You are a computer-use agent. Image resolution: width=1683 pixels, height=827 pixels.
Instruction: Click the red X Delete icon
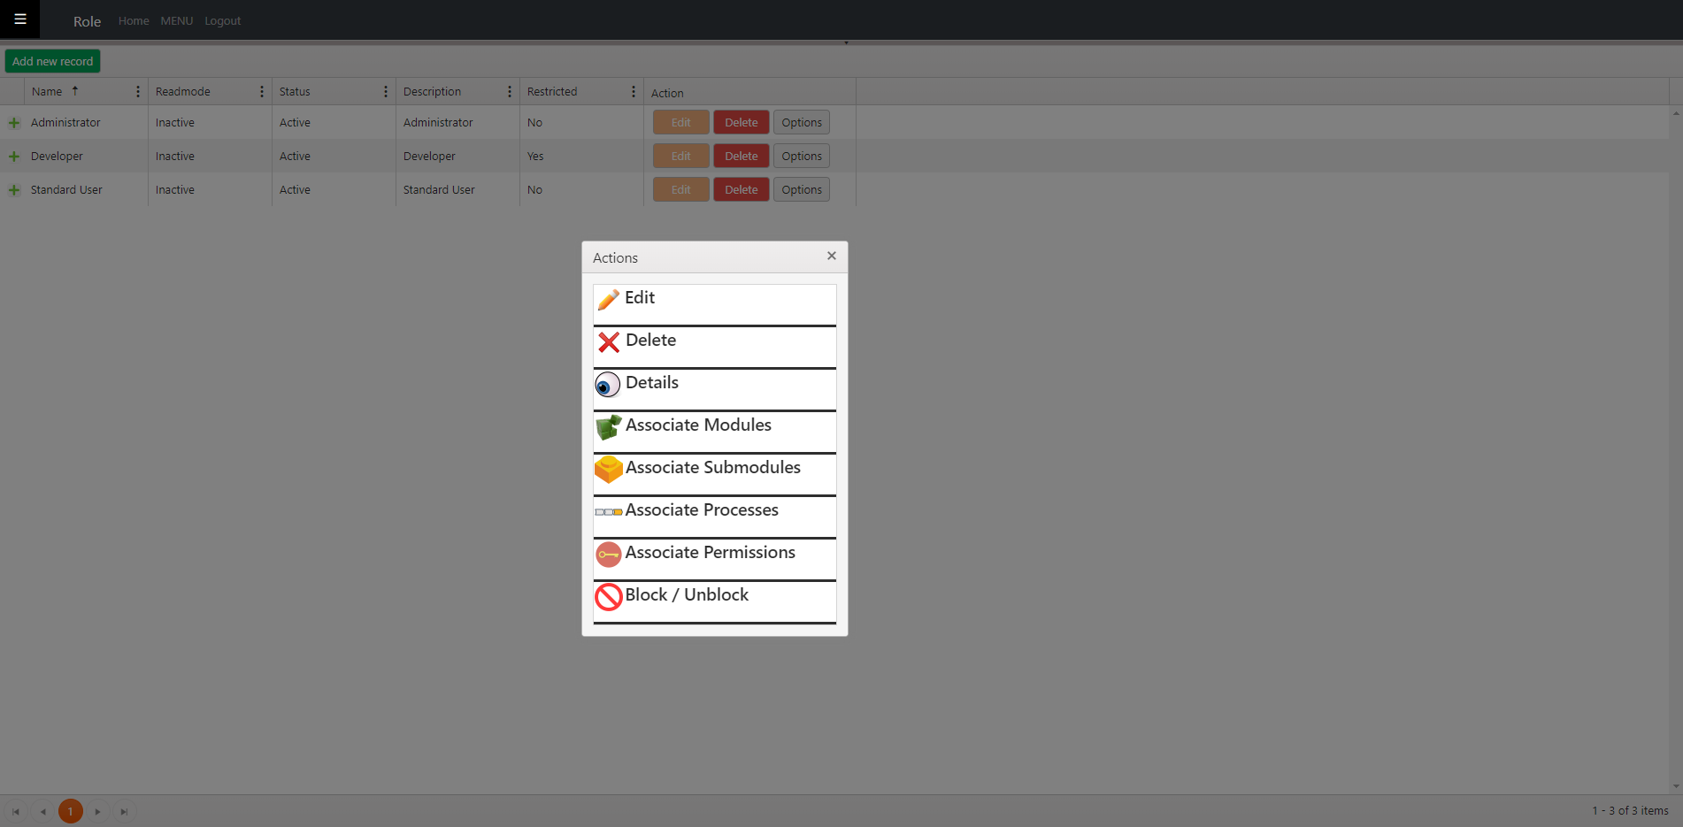609,342
